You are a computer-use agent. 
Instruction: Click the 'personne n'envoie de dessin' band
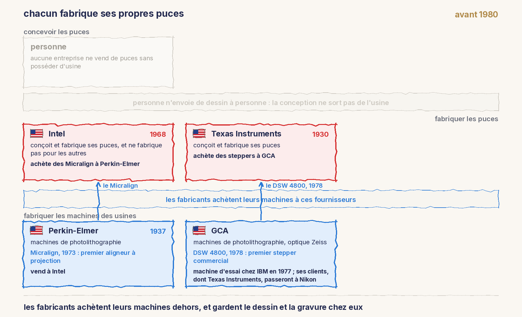(261, 103)
